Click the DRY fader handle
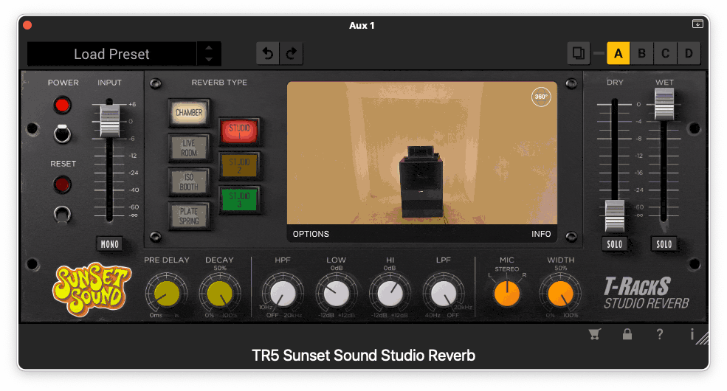Screen dimensions: 727x391 click(x=614, y=216)
